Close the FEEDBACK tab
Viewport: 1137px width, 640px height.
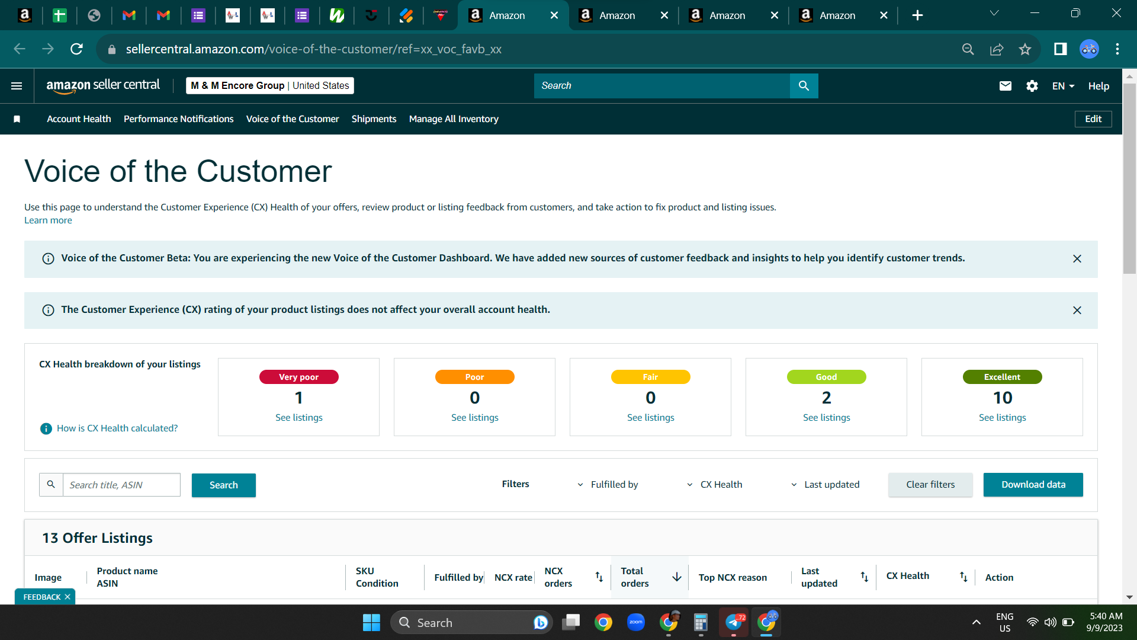tap(68, 597)
